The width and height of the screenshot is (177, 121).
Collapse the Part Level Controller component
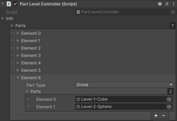(3, 4)
